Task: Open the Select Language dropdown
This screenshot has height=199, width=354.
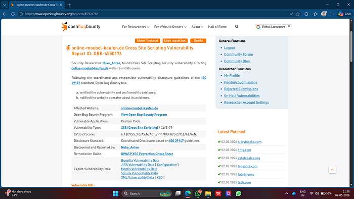Action: click(x=273, y=27)
